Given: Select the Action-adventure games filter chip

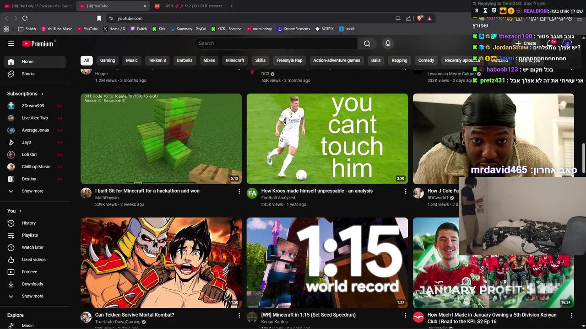Looking at the screenshot, I should pyautogui.click(x=336, y=60).
